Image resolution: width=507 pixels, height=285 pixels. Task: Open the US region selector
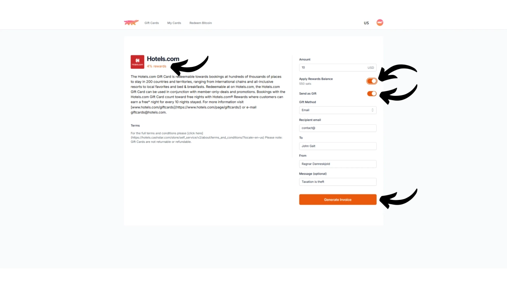point(366,23)
